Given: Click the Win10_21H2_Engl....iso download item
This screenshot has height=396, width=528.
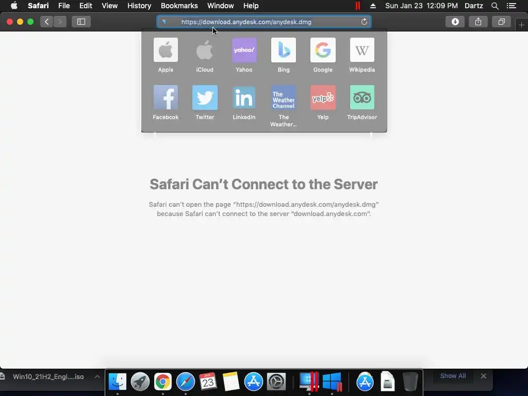Looking at the screenshot, I should [x=48, y=376].
